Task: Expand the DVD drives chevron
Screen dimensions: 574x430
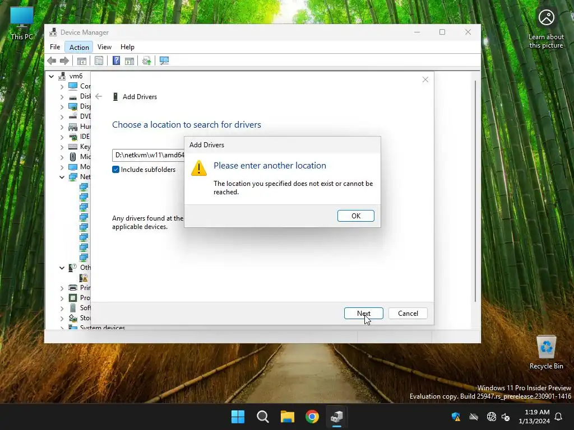Action: 62,117
